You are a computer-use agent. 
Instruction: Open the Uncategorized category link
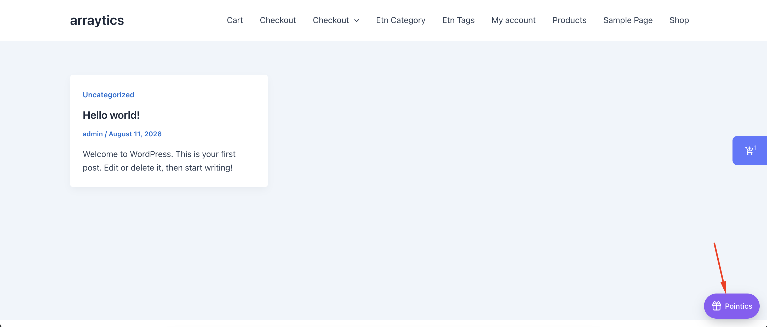tap(108, 94)
